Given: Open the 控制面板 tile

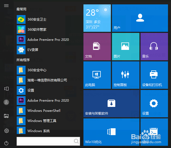Looking at the screenshot, I should point(126,75).
